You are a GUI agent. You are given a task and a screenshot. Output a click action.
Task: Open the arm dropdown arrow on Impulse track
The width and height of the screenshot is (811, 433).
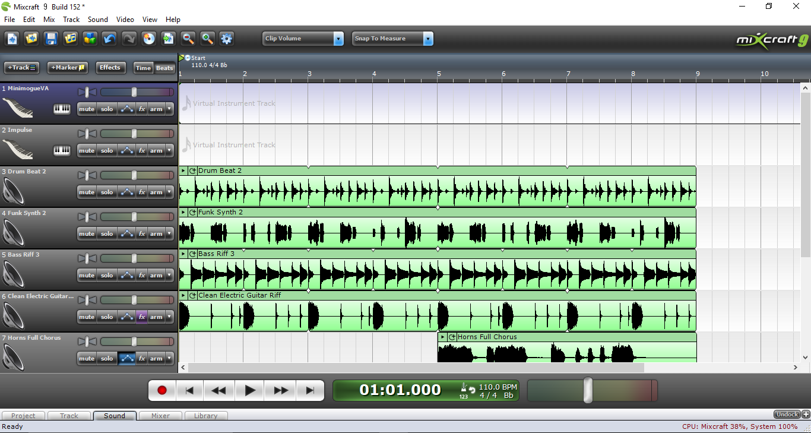click(x=170, y=150)
